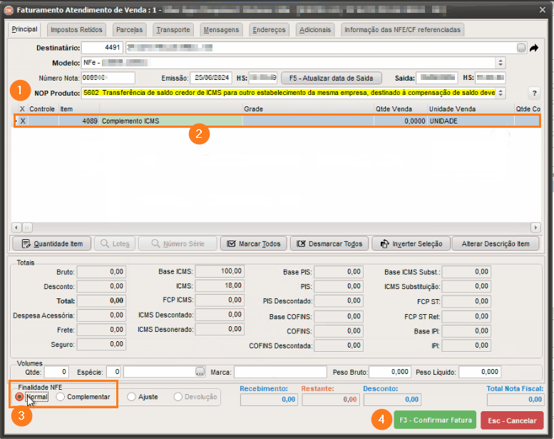Click the Marca input field
Image resolution: width=554 pixels, height=439 pixels.
[x=280, y=372]
